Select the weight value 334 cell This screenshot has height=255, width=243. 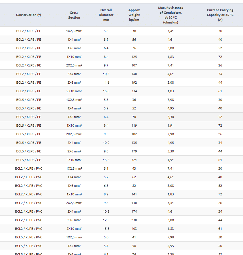tap(134, 91)
